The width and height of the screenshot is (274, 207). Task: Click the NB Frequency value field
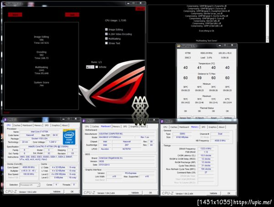coord(220,141)
